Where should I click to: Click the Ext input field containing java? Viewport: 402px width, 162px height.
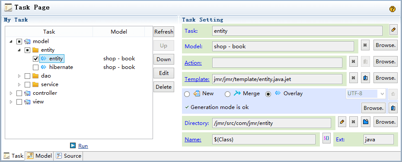378,140
